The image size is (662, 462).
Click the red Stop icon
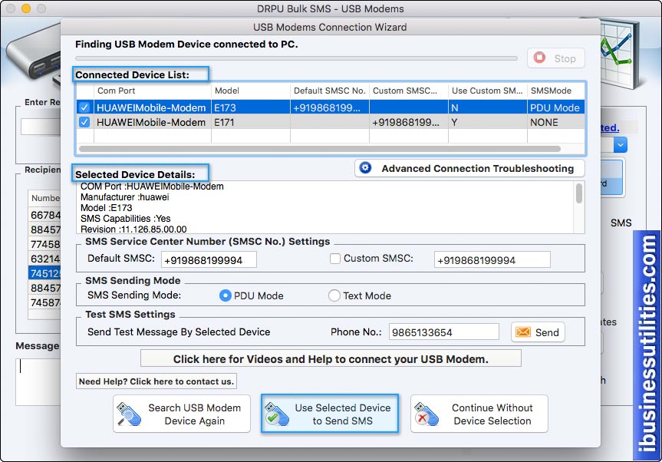pos(539,58)
